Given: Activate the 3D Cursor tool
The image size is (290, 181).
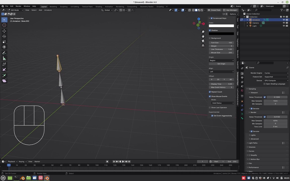Looking at the screenshot, I should (4, 25).
